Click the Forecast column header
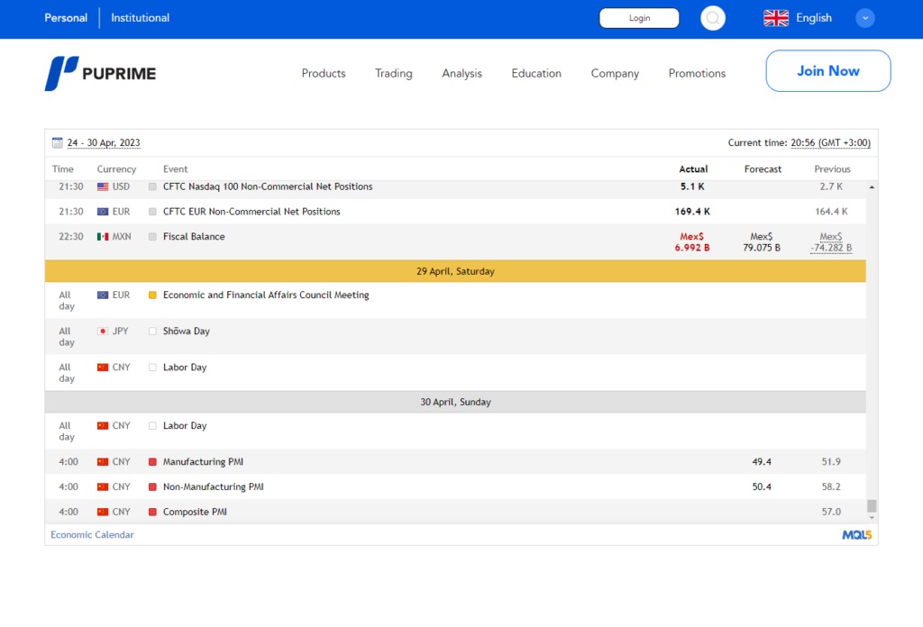The width and height of the screenshot is (923, 627). (x=763, y=169)
